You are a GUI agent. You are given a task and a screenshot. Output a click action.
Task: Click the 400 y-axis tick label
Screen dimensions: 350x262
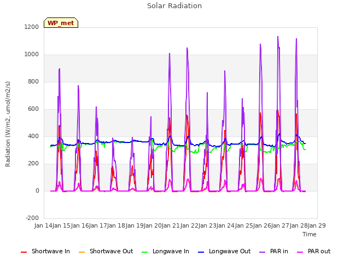33,136
